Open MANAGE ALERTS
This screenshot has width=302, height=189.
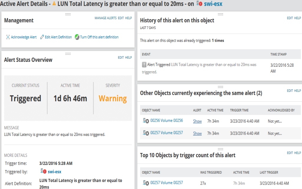coord(105,18)
